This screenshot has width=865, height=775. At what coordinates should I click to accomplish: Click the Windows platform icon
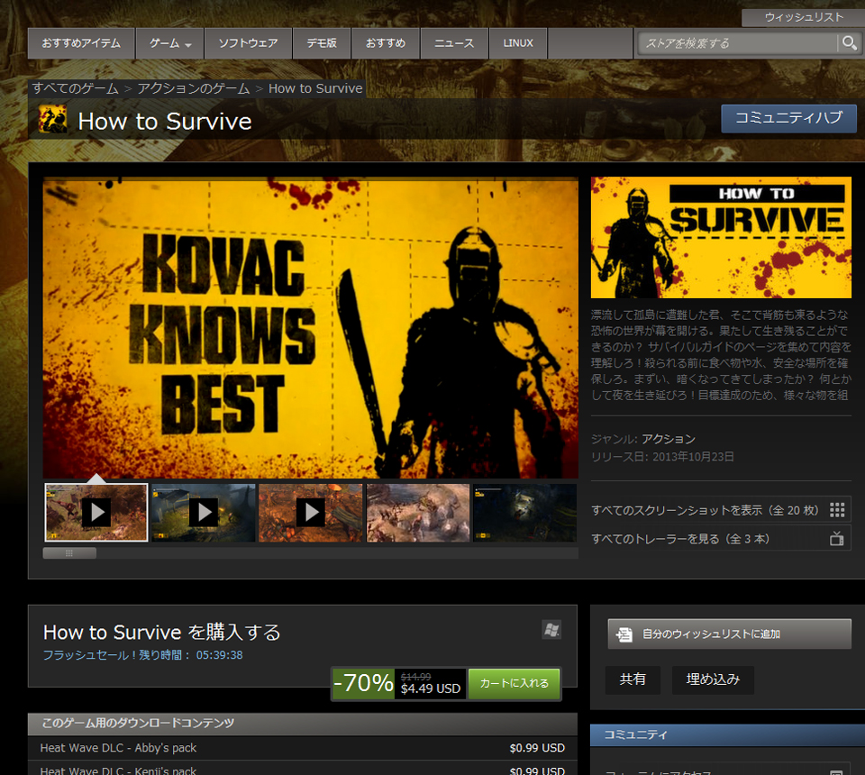pyautogui.click(x=551, y=629)
